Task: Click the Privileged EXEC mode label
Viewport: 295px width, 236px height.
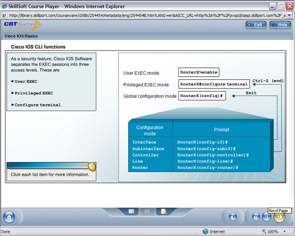Action: (x=146, y=85)
